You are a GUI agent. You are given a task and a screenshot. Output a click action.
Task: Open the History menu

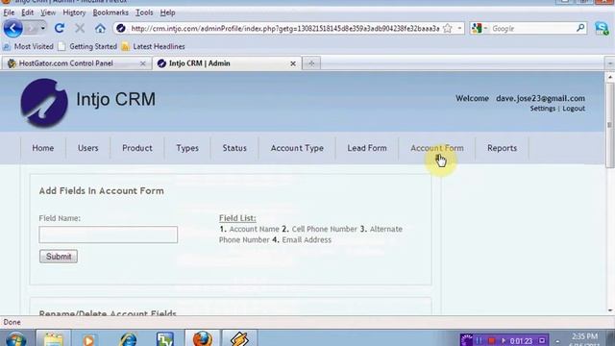[74, 12]
